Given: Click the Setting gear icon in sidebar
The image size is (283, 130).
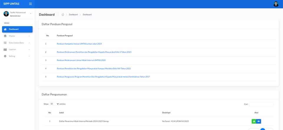Looking at the screenshot, I should point(5,56).
